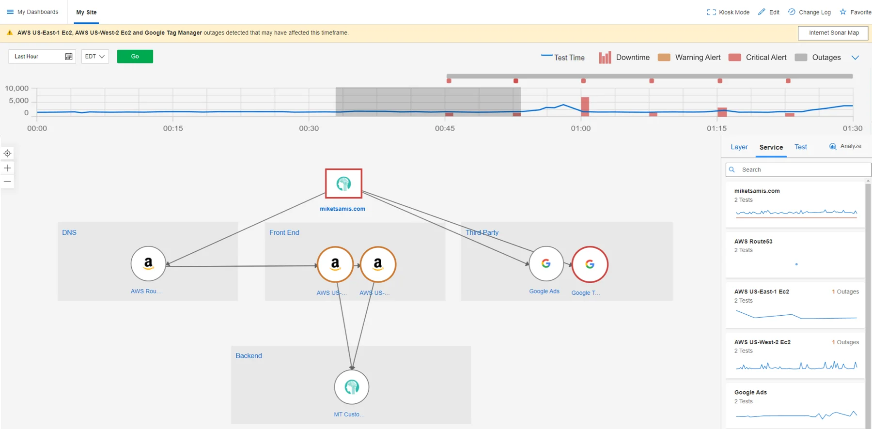
Task: Open the hamburger menu beside My Dashboards
Action: 10,12
